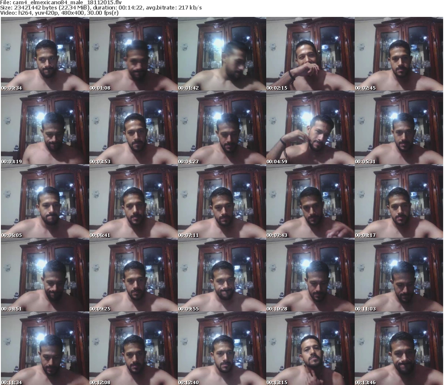Open the frame with timestamp 00:03:19

tap(45, 128)
